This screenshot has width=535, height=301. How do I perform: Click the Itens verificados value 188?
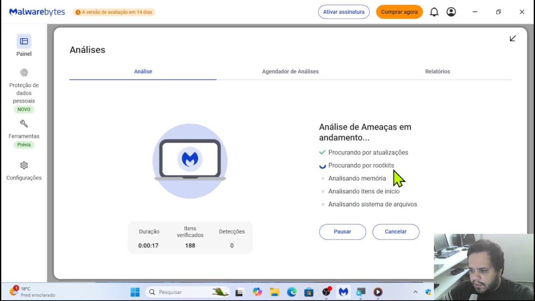click(190, 245)
